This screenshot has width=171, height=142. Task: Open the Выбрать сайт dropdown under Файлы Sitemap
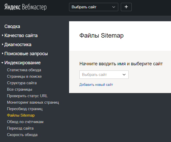(104, 75)
